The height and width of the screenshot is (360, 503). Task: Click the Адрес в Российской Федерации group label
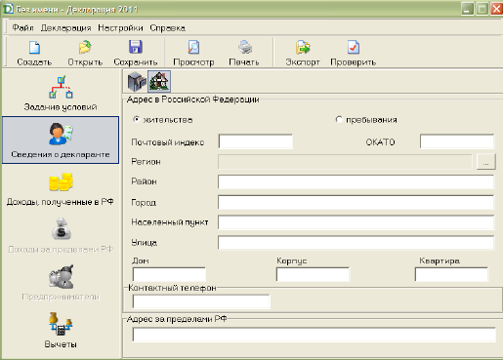(192, 100)
